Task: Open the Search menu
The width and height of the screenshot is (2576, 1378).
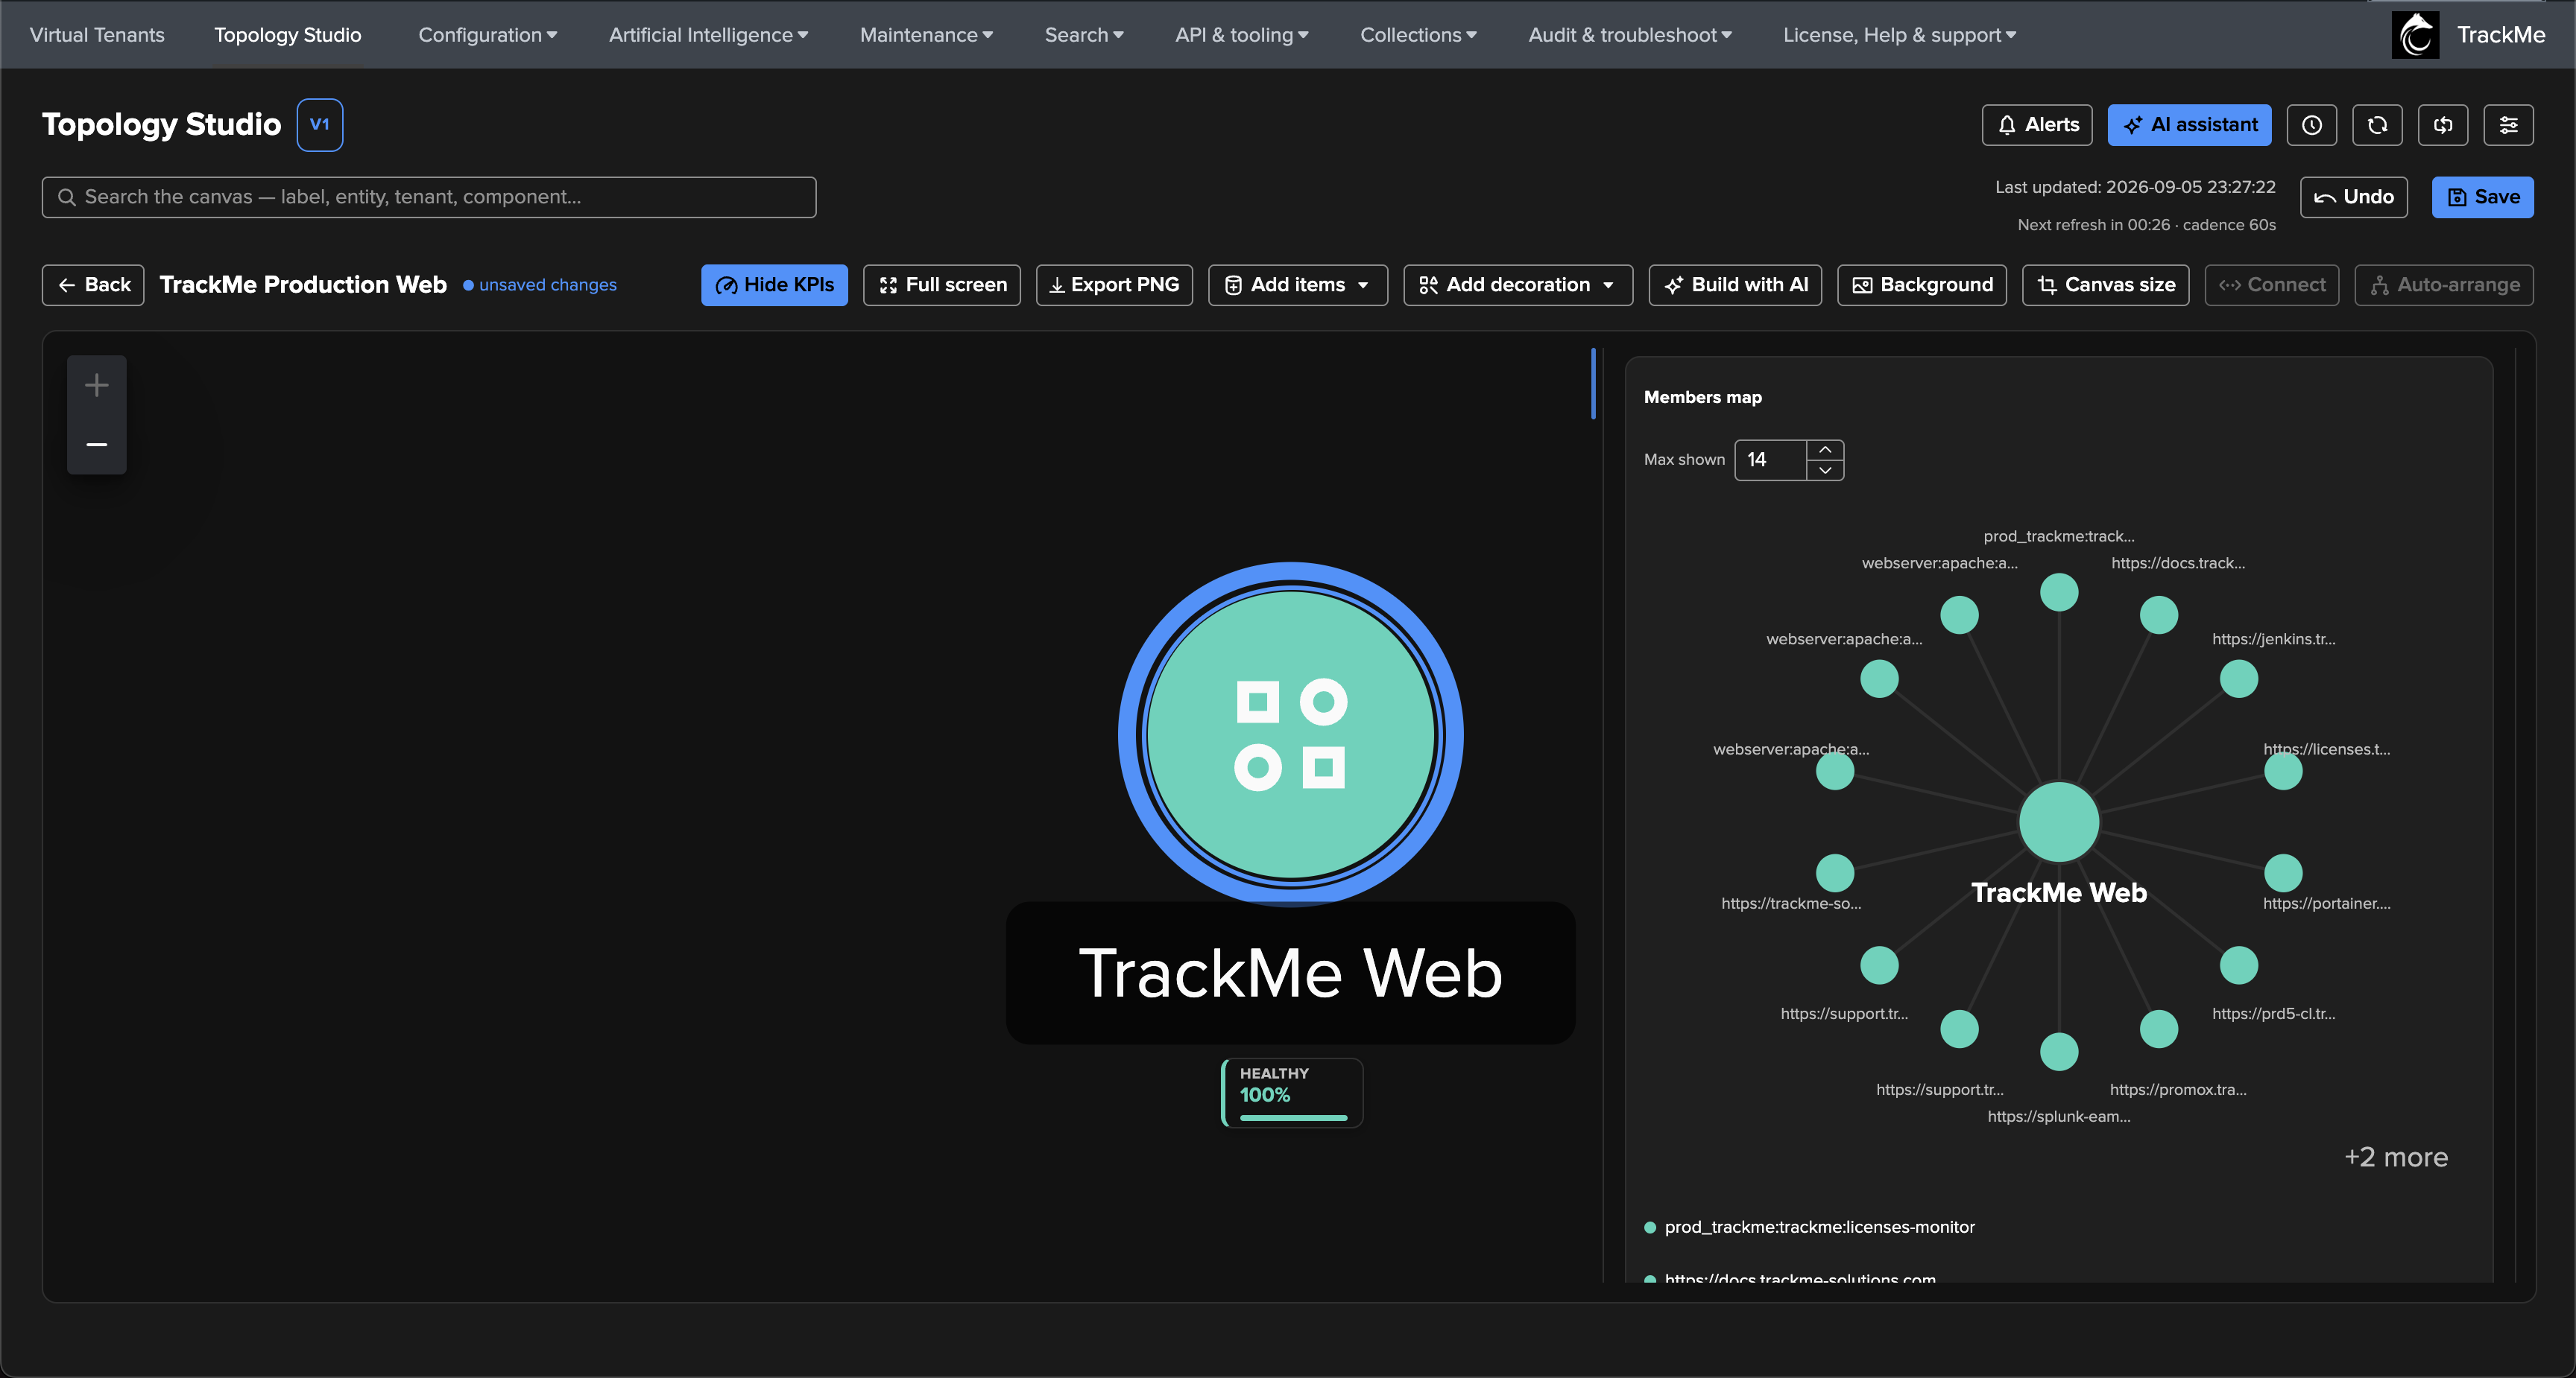Action: pos(1084,35)
